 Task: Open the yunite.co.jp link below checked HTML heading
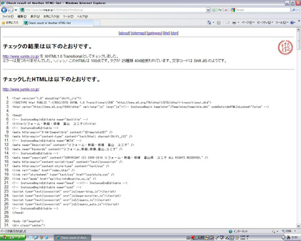(21, 89)
